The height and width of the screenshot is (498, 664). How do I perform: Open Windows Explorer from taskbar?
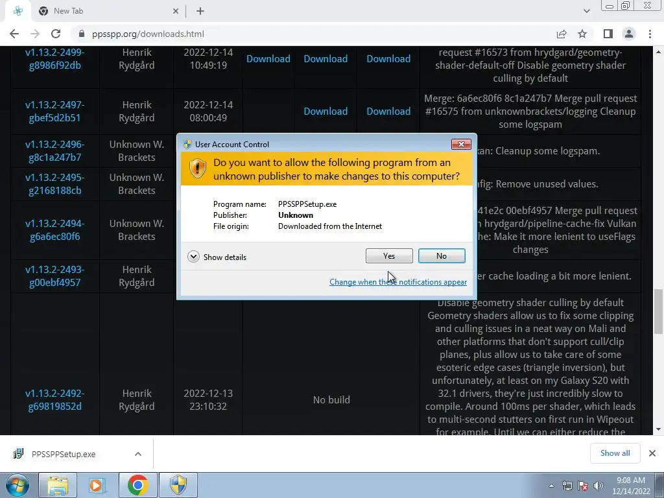(58, 485)
